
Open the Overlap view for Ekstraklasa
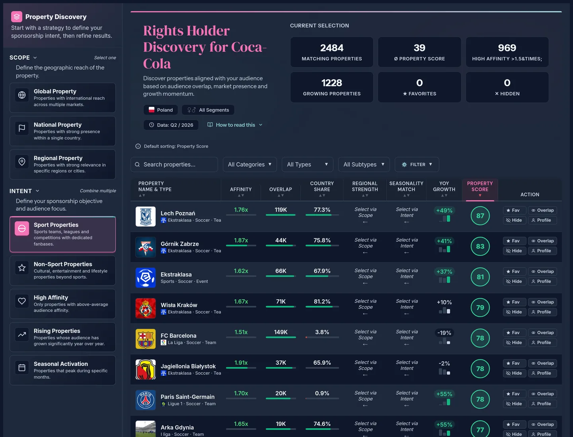(542, 271)
